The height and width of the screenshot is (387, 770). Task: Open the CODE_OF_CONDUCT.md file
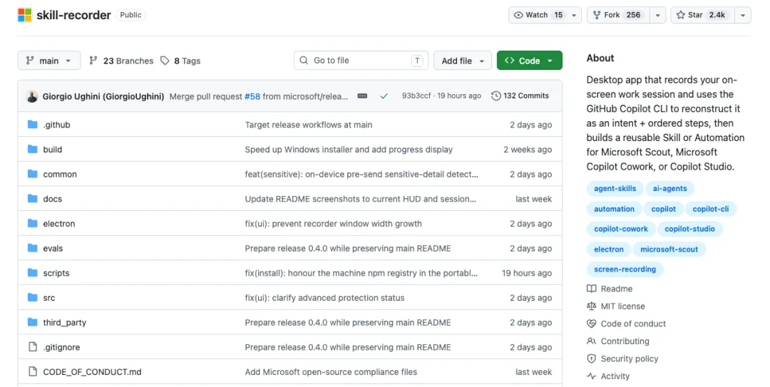(x=92, y=372)
